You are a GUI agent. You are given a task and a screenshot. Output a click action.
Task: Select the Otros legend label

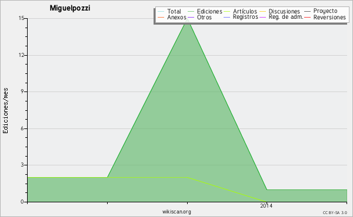click(204, 17)
